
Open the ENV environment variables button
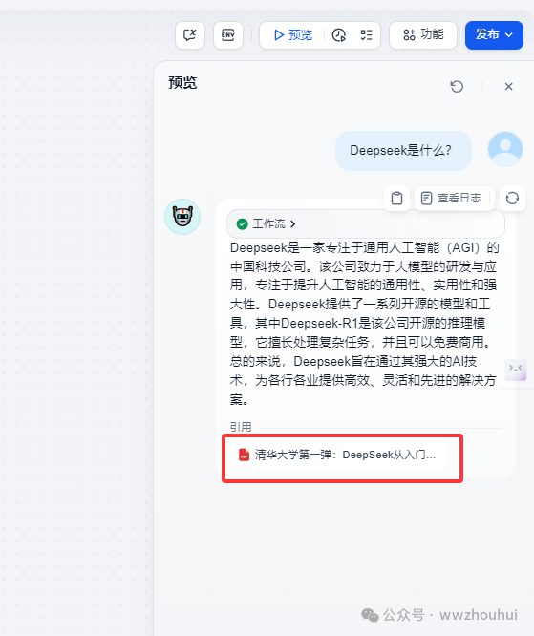click(228, 35)
